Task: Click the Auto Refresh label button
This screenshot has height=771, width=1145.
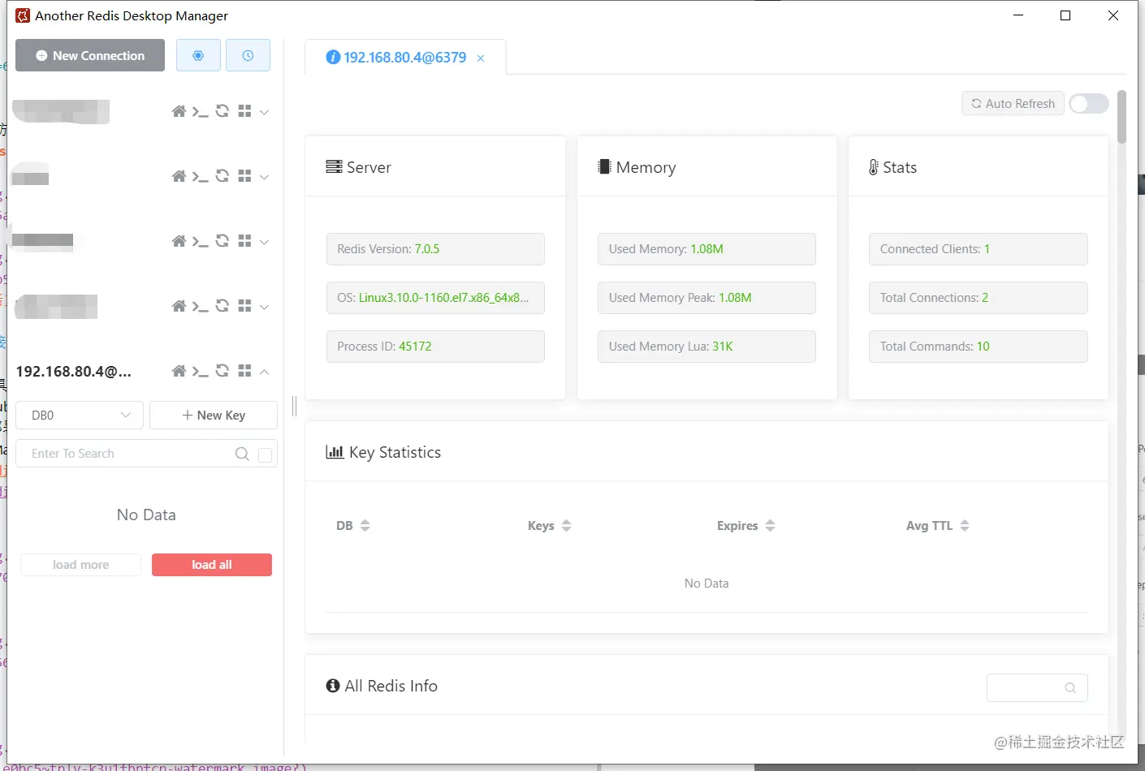Action: (1013, 103)
